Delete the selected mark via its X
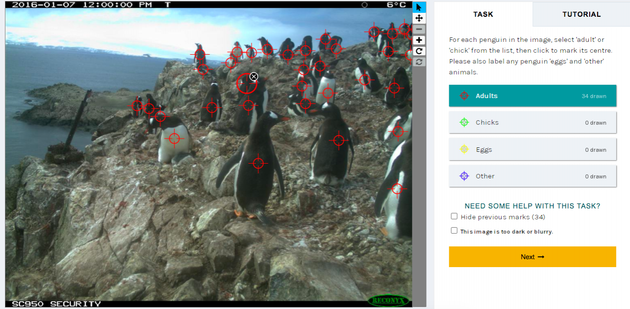 (x=253, y=76)
